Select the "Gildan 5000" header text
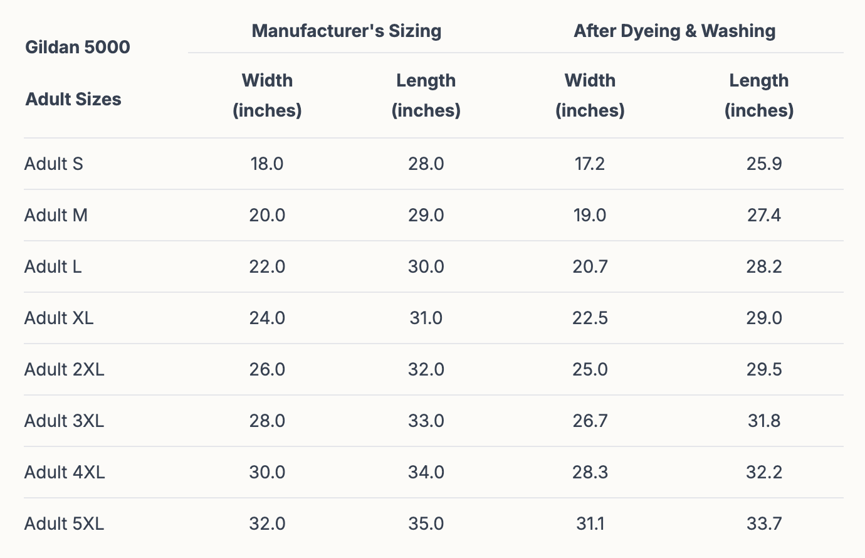 coord(78,47)
